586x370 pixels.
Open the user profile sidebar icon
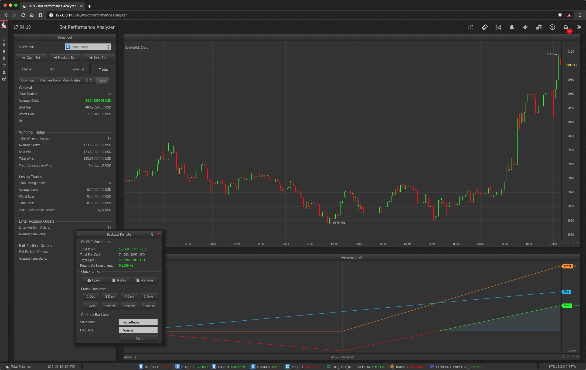click(x=4, y=72)
